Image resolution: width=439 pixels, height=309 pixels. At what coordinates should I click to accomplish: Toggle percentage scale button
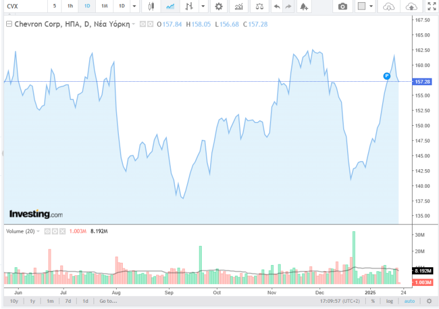click(x=373, y=301)
